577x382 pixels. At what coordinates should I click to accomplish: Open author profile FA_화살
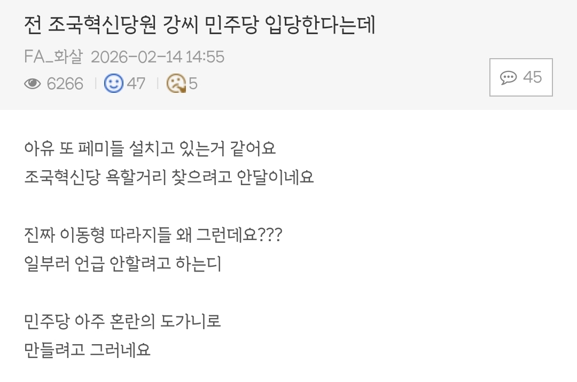(x=53, y=57)
